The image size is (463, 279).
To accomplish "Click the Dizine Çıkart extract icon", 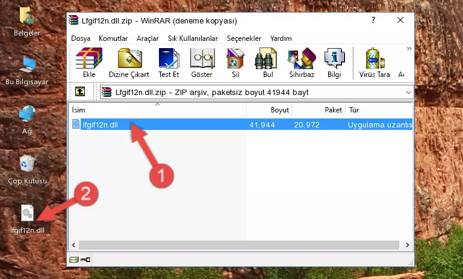I will pyautogui.click(x=129, y=63).
